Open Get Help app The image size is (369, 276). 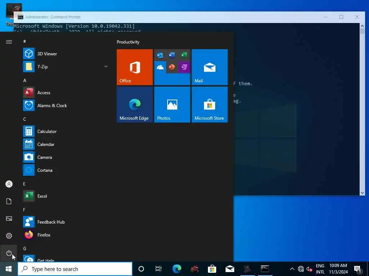coord(66,258)
